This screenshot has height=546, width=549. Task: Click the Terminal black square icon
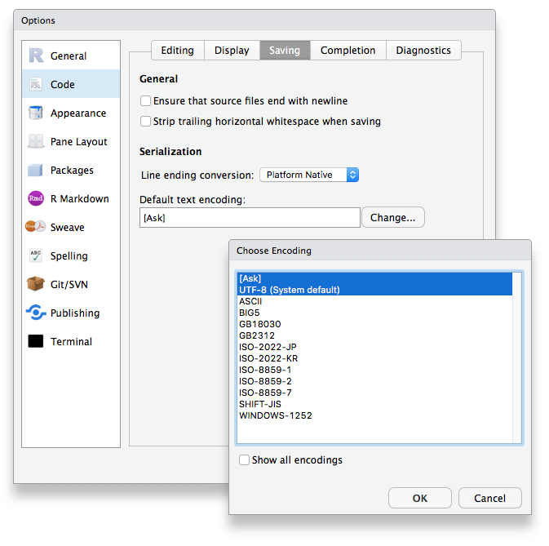pyautogui.click(x=36, y=341)
